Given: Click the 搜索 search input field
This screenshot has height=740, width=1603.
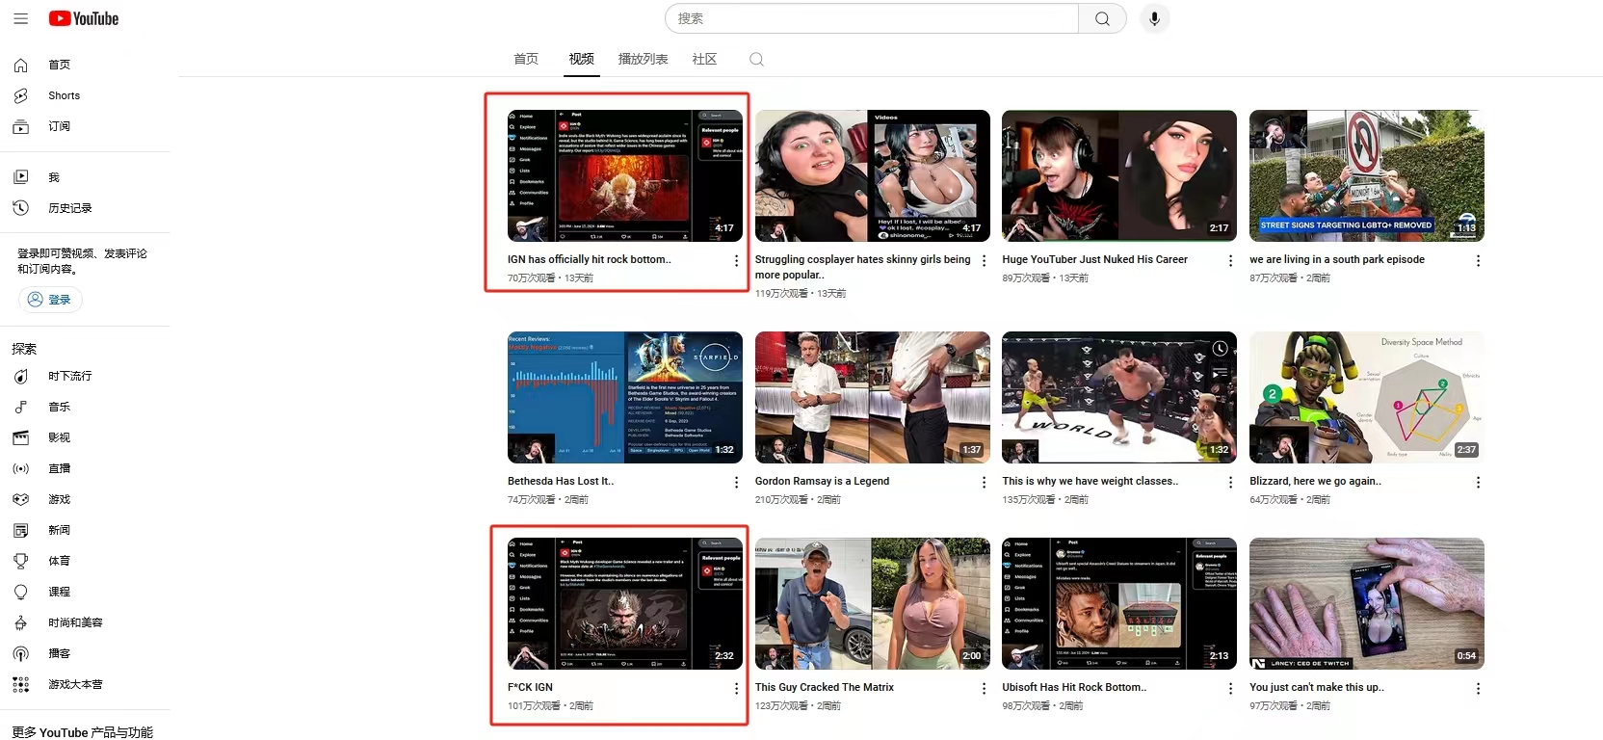Looking at the screenshot, I should tap(872, 18).
